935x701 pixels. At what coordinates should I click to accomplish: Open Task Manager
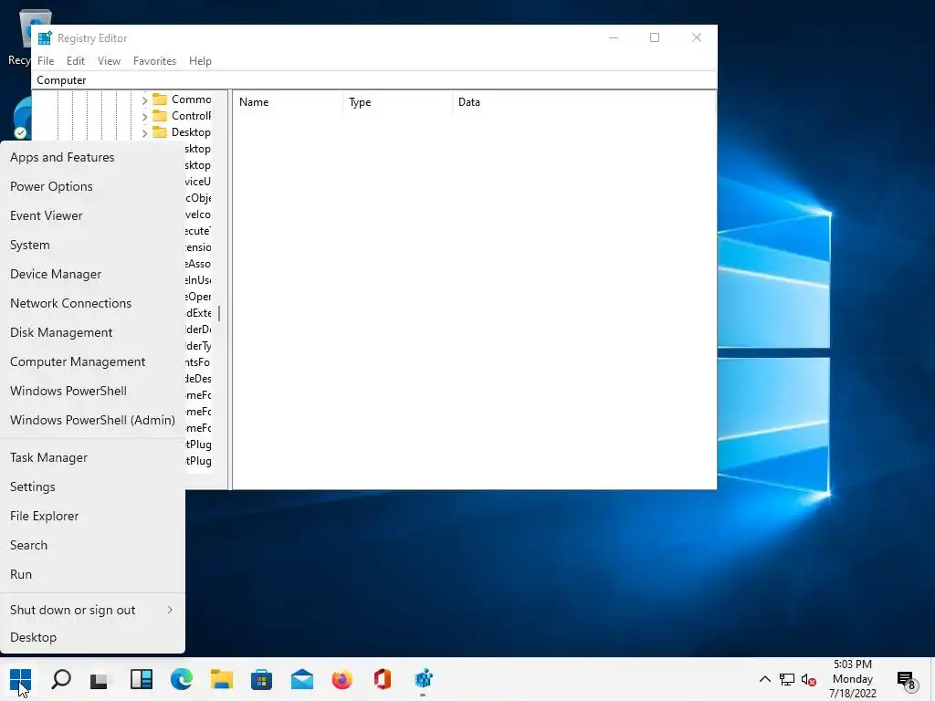pos(92,458)
